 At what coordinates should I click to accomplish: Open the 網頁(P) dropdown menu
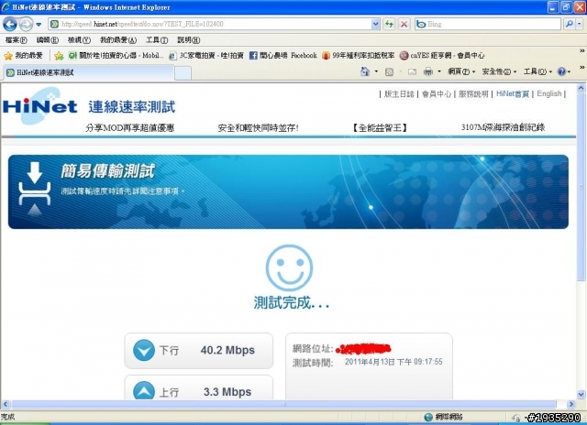pyautogui.click(x=461, y=71)
